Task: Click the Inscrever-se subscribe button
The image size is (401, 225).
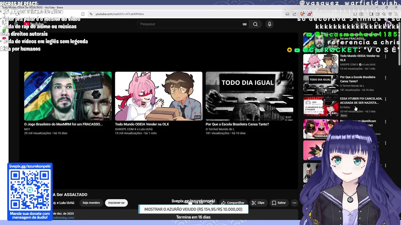Action: pos(116,203)
